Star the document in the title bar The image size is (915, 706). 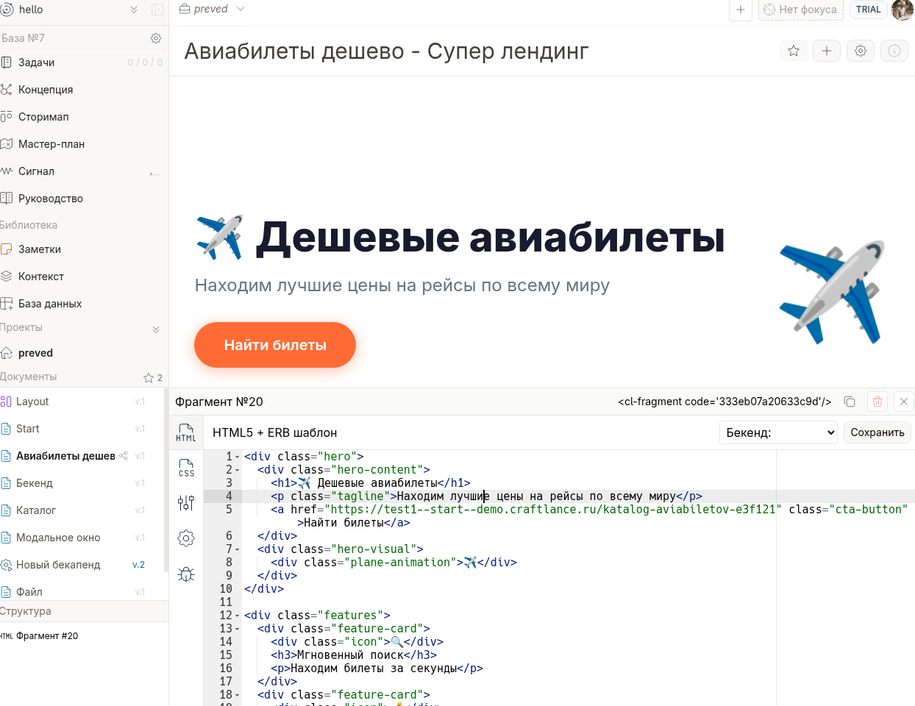pyautogui.click(x=793, y=51)
